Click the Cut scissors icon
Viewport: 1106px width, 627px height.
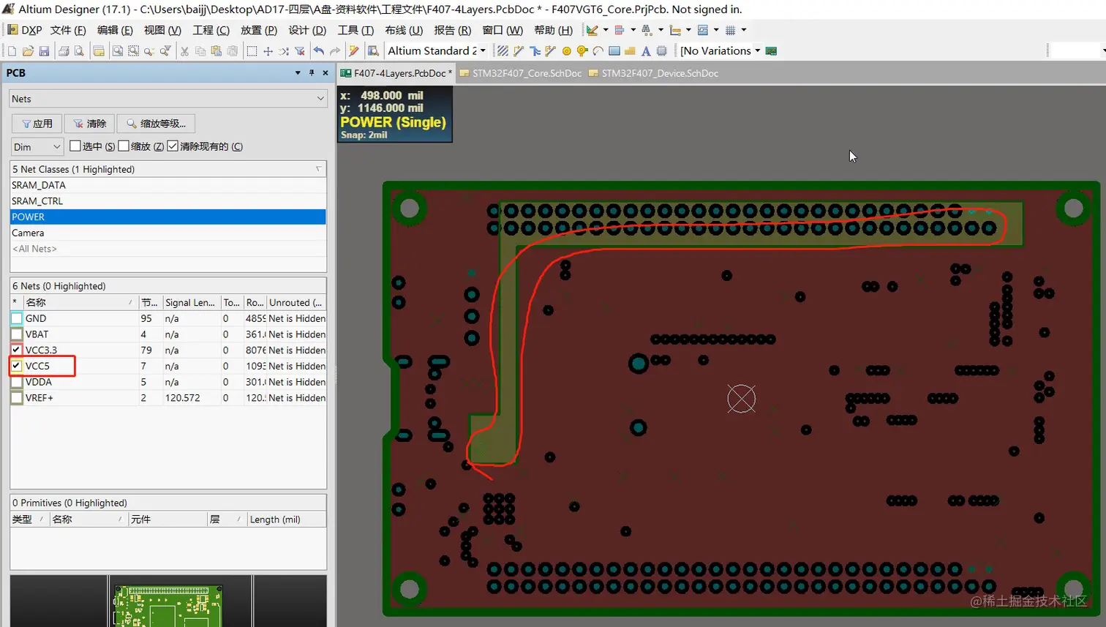pyautogui.click(x=184, y=51)
